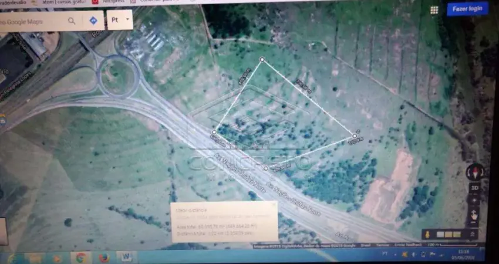499x264 pixels.
Task: Click the search magnifier icon in Maps
Action: (72, 21)
